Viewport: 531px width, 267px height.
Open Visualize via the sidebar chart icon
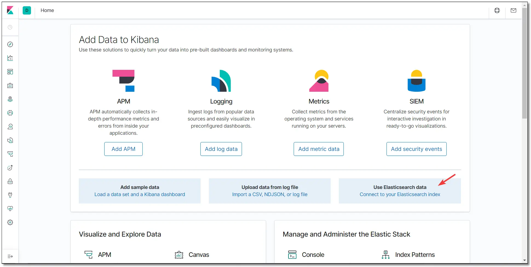[10, 58]
